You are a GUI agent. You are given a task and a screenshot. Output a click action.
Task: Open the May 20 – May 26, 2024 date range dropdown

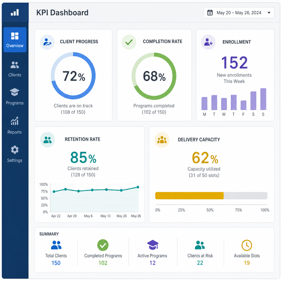coord(239,13)
